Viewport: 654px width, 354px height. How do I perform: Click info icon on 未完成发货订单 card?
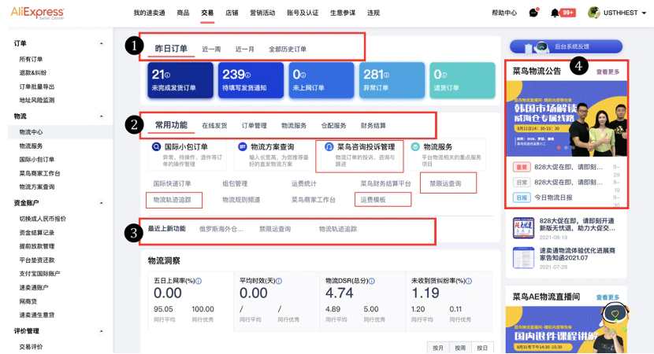[x=167, y=76]
